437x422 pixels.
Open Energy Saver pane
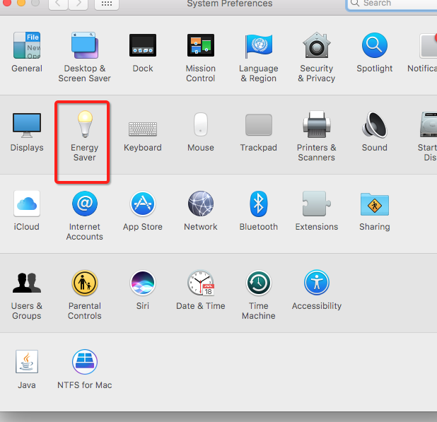[x=84, y=136]
